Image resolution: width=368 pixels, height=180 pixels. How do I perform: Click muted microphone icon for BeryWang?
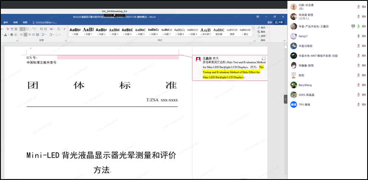click(x=358, y=85)
